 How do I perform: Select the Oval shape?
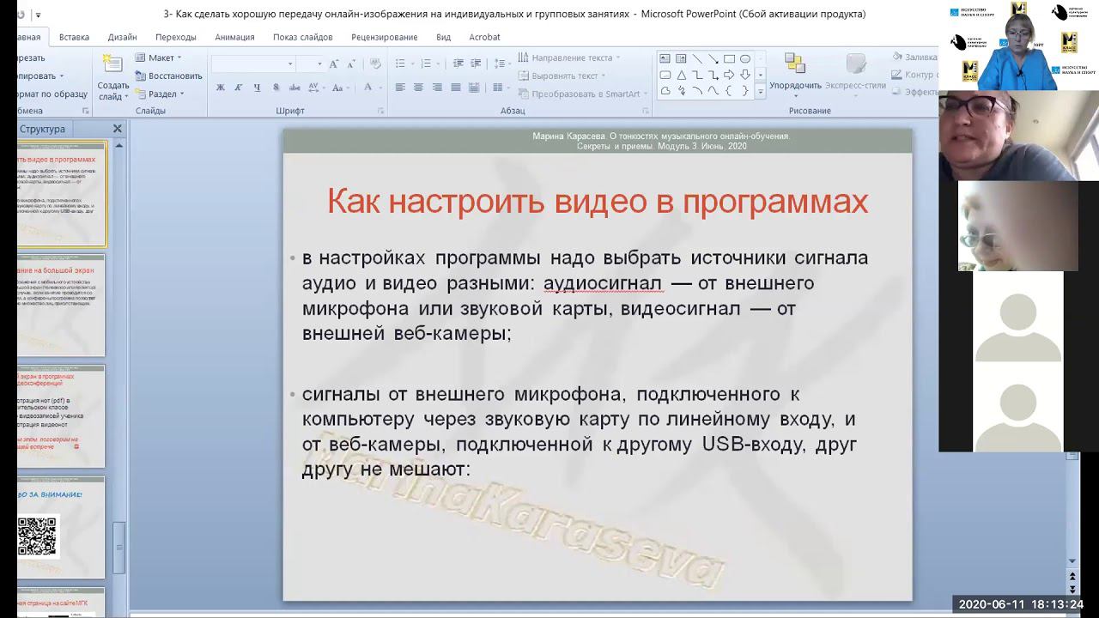[x=744, y=58]
